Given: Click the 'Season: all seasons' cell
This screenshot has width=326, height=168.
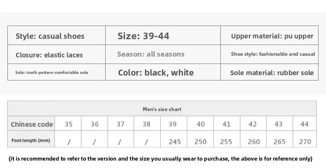Looking at the screenshot, I should pos(163,54).
